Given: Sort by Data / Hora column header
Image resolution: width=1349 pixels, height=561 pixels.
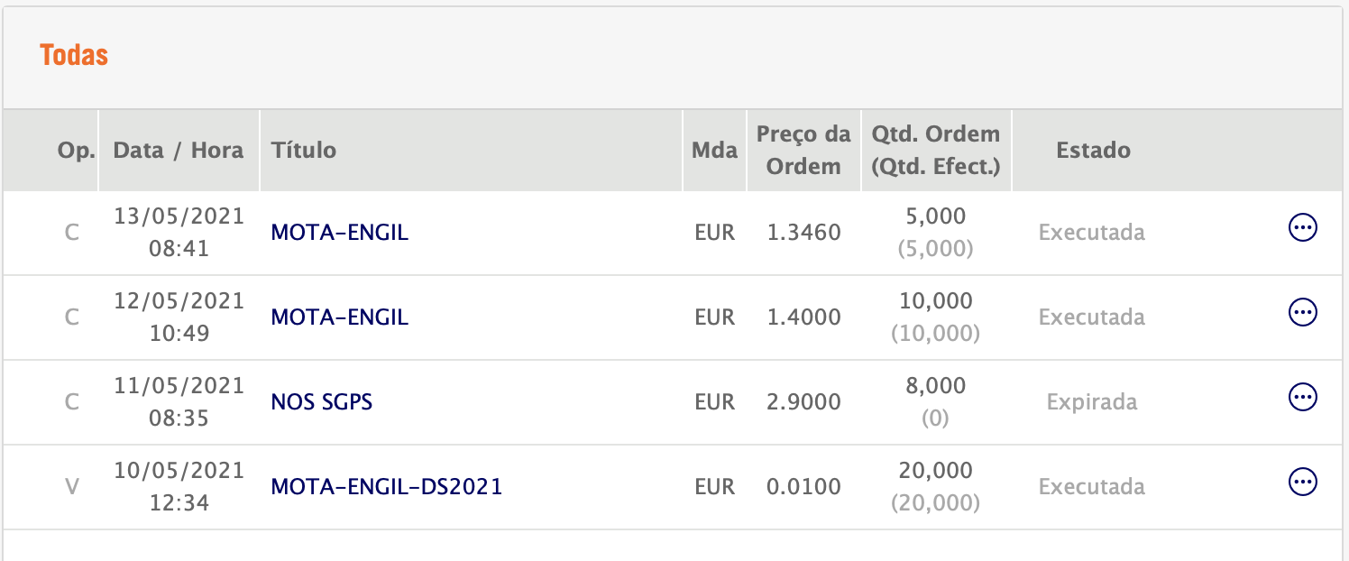Looking at the screenshot, I should click(179, 150).
